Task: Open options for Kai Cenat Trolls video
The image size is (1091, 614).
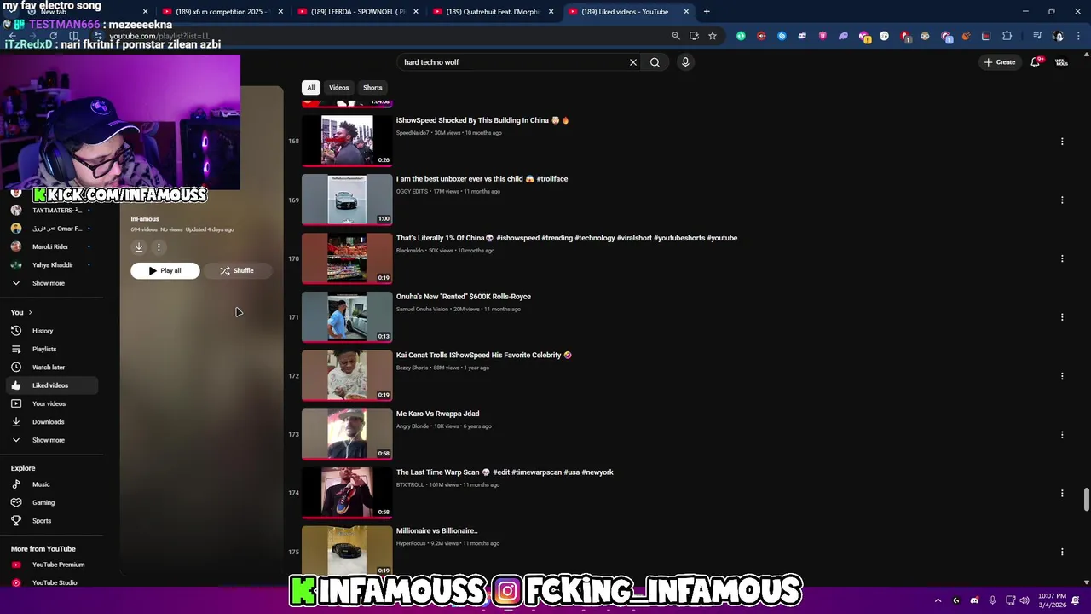Action: (1062, 376)
